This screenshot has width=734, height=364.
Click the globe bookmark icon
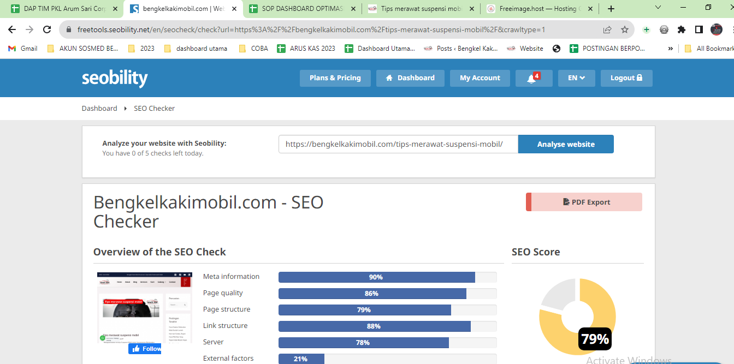click(x=557, y=48)
